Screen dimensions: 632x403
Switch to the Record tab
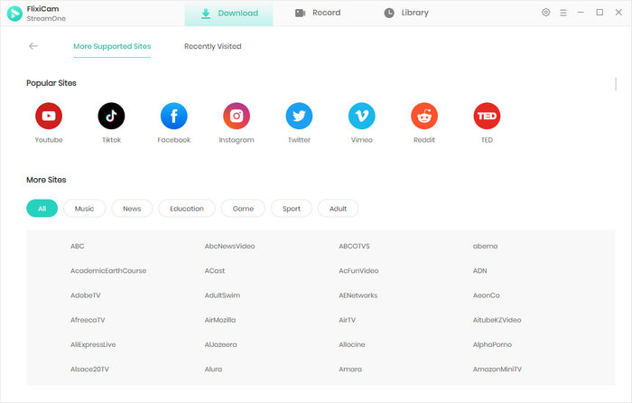pos(318,13)
